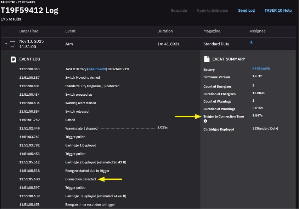Click the TASER 10 · T19F59412 breadcrumb
This screenshot has width=299, height=209.
point(18,2)
